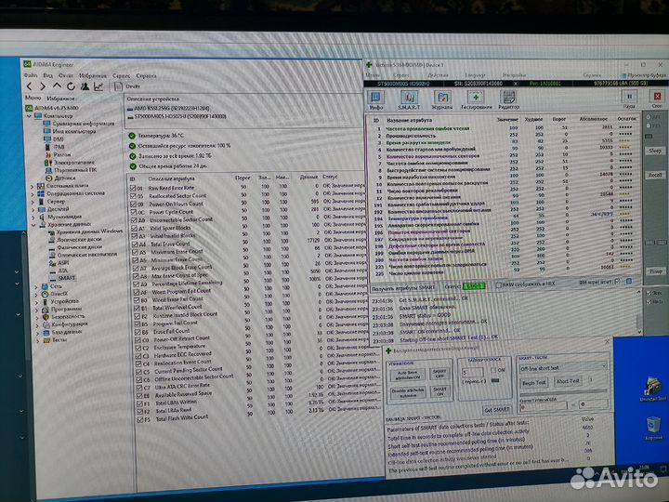
Task: Open Off-line short test dropdown
Action: (x=563, y=367)
